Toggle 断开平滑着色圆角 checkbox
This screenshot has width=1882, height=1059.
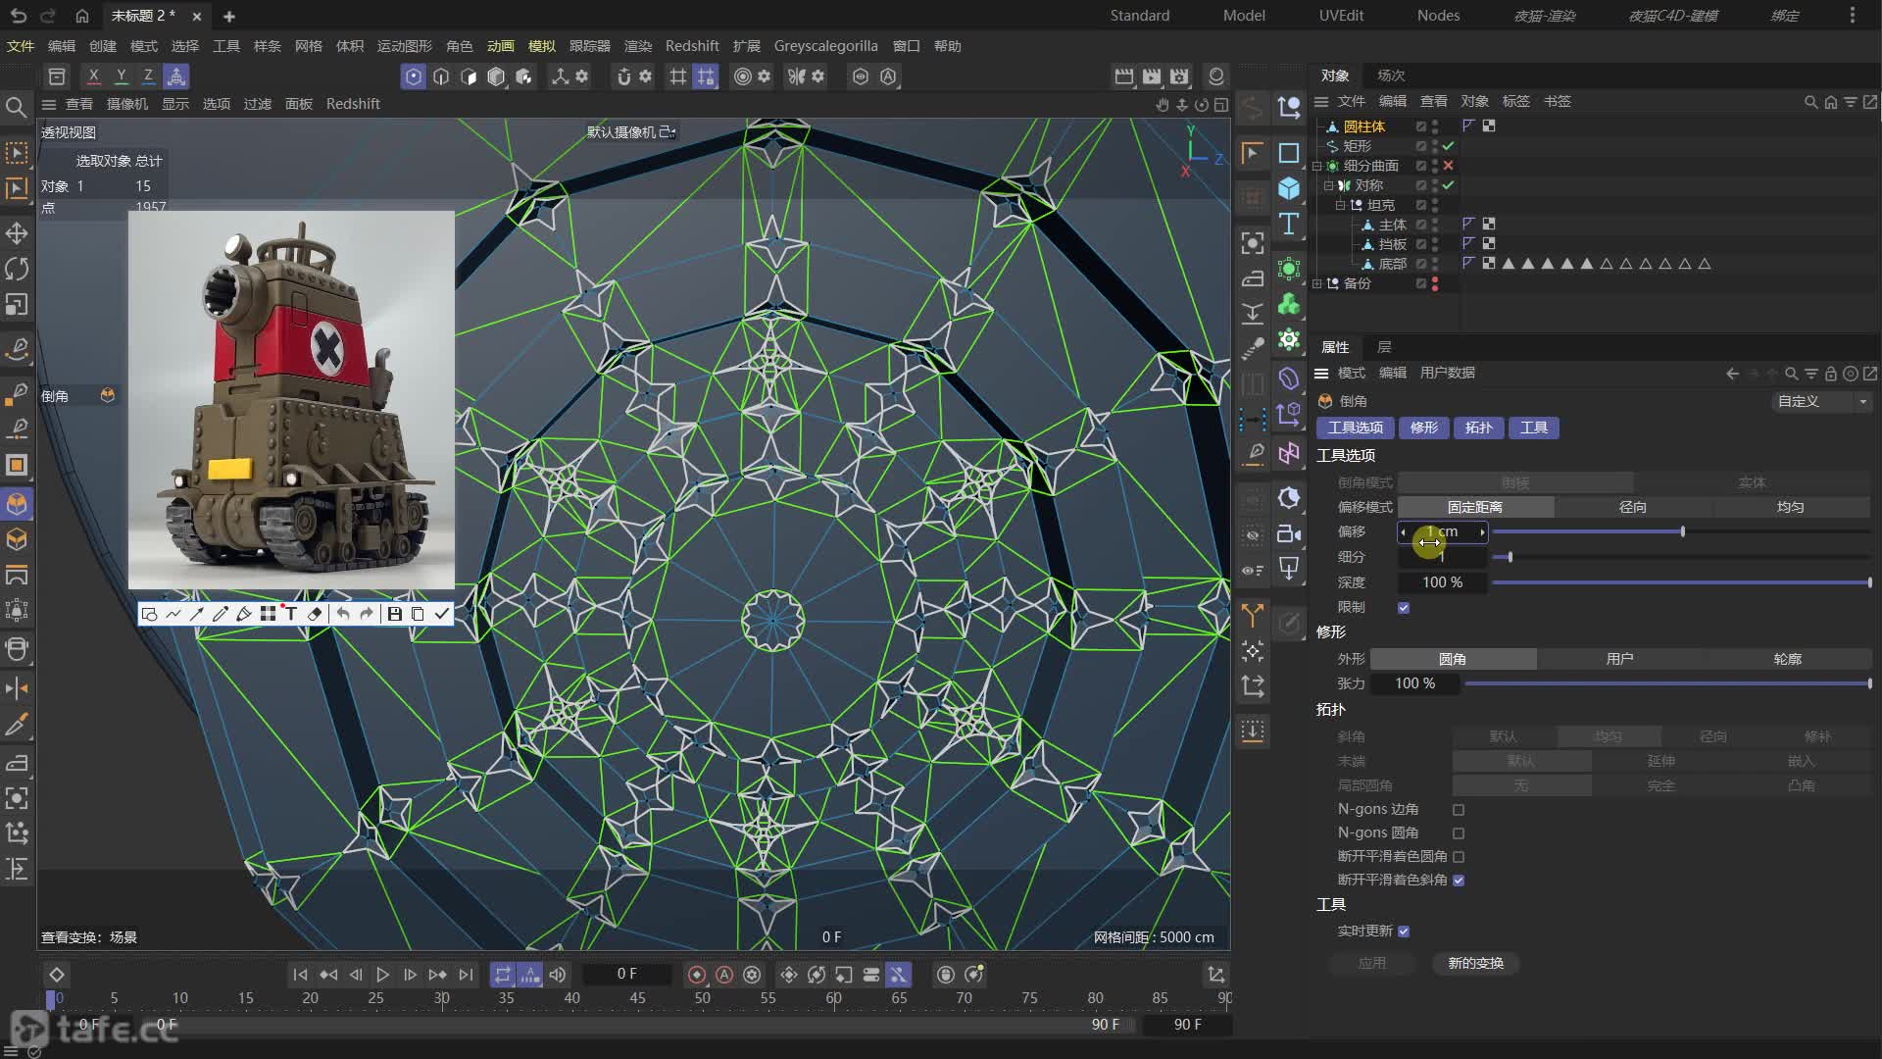pos(1459,857)
